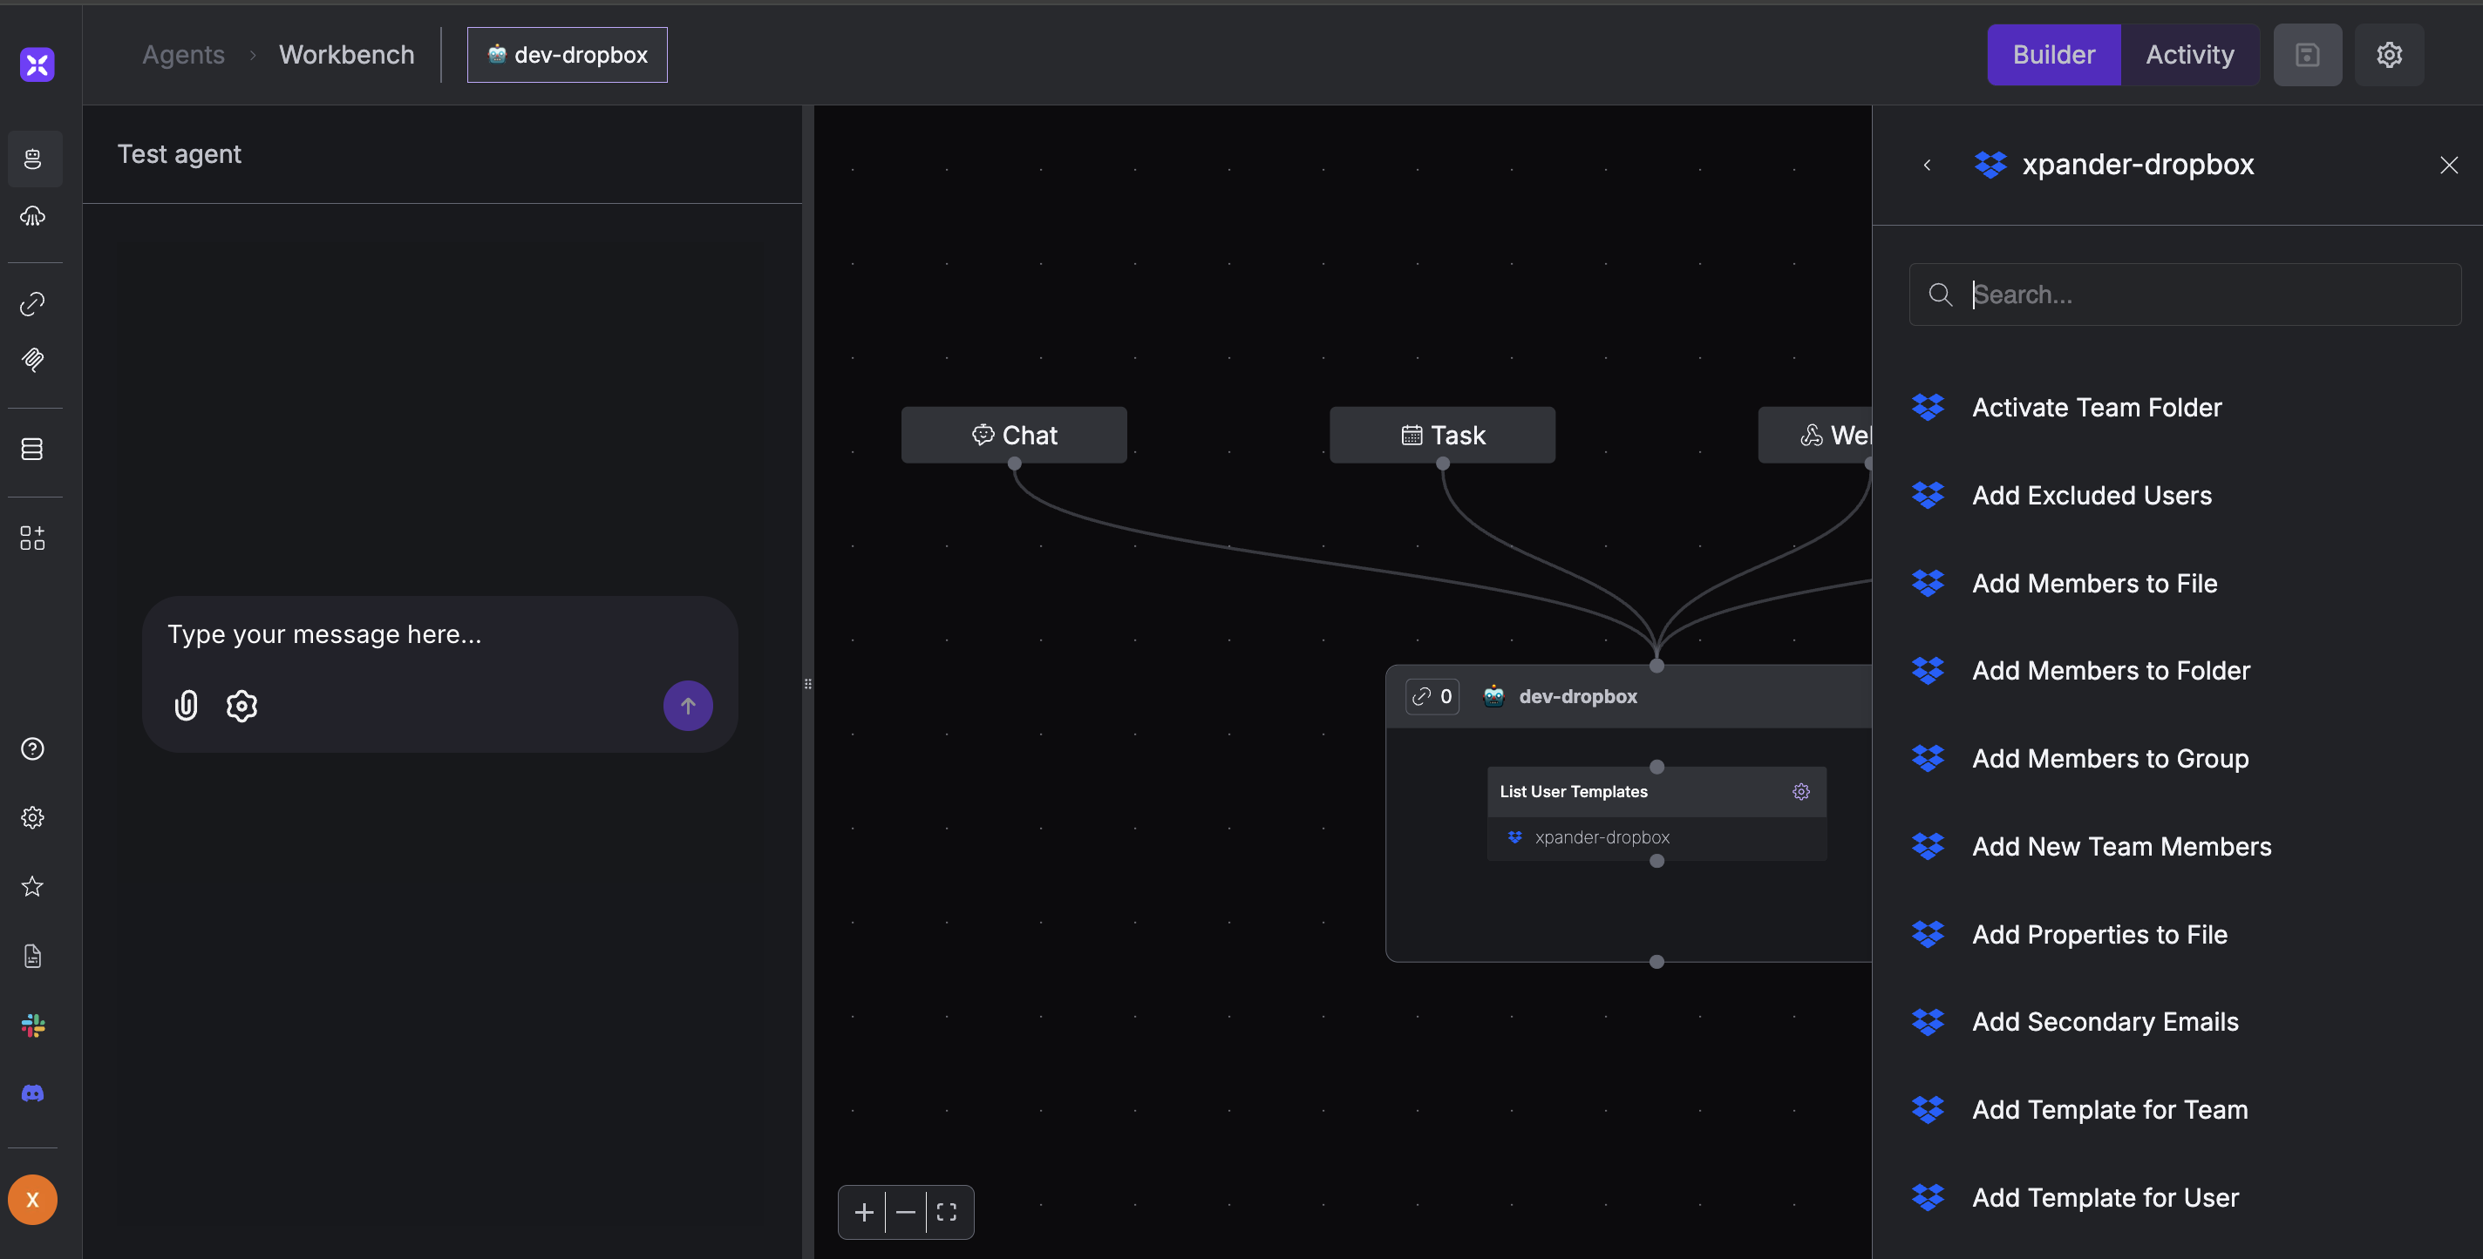
Task: Click panel resize handle between chat and canvas
Action: point(807,684)
